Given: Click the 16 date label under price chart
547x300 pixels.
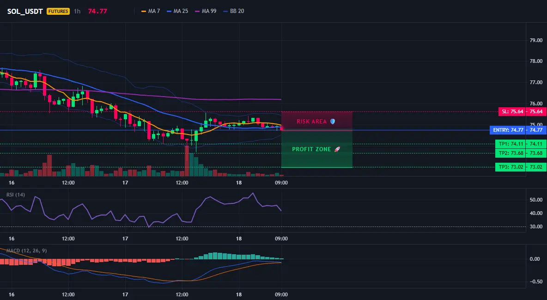Looking at the screenshot, I should pos(12,183).
